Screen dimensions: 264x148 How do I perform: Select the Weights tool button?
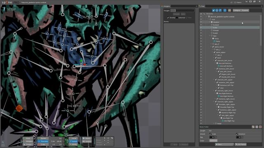28,141
